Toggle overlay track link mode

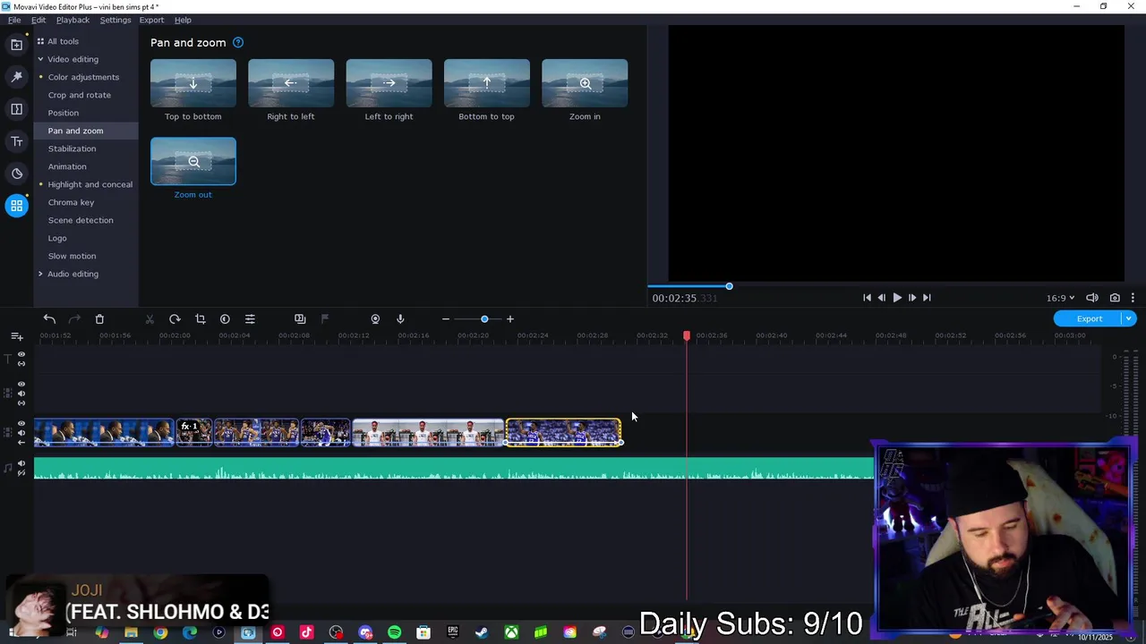21,402
